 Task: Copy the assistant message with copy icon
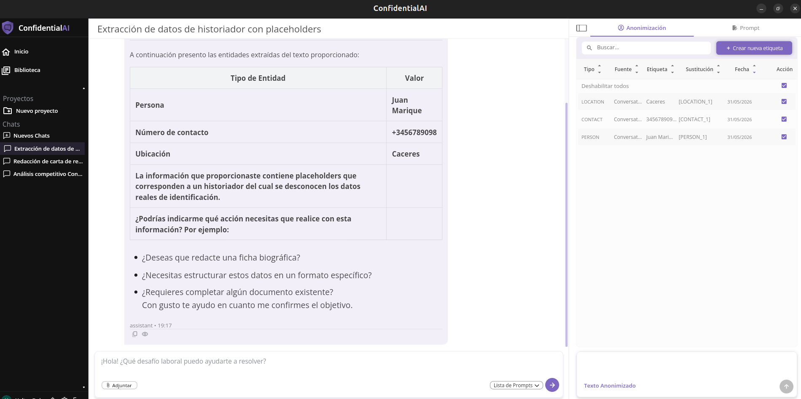coord(135,334)
